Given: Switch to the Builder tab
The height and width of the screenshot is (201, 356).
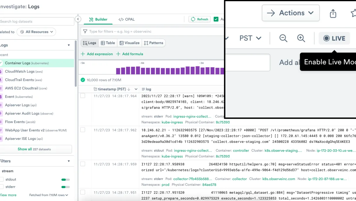Looking at the screenshot, I should pyautogui.click(x=98, y=19).
